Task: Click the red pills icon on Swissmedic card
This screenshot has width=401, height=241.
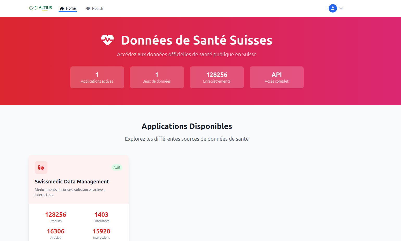Action: [x=41, y=168]
